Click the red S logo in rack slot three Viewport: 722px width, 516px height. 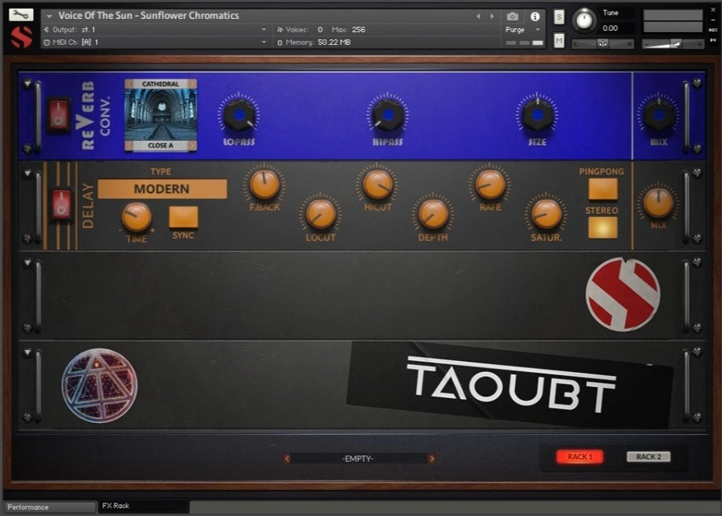click(x=623, y=294)
